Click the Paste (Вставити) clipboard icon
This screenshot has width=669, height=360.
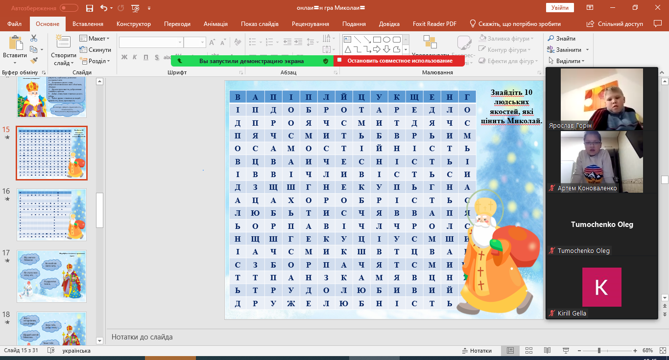pyautogui.click(x=15, y=43)
